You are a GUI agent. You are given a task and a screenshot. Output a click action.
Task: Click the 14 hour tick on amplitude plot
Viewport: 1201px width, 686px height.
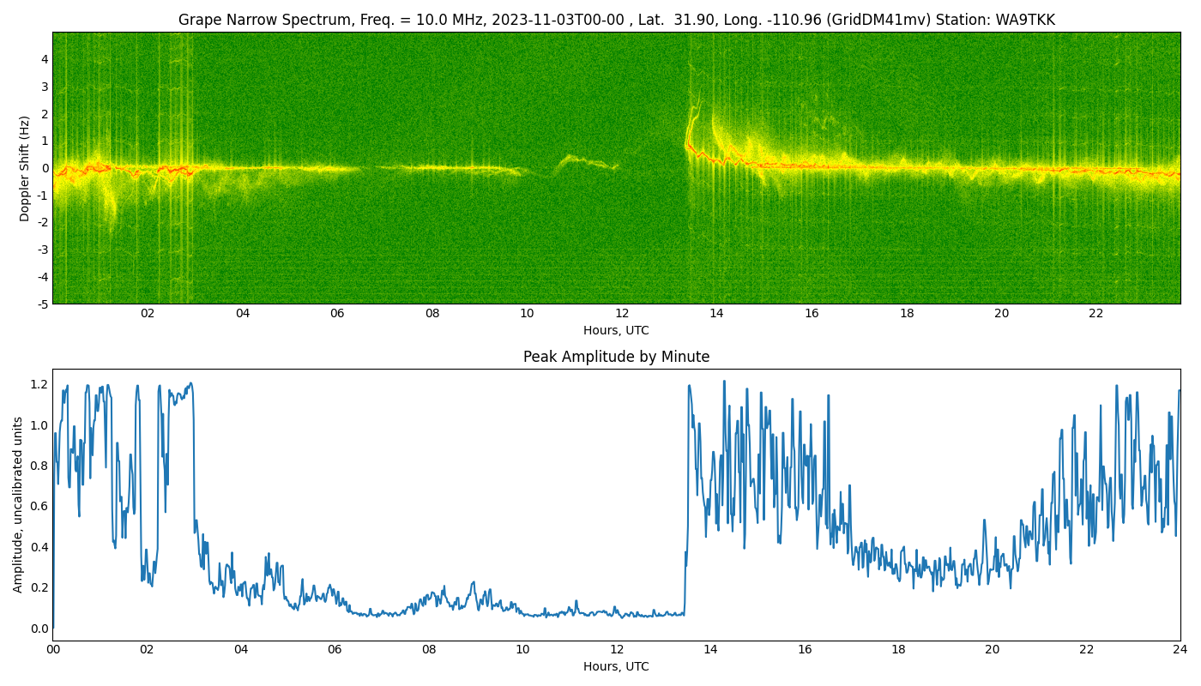pyautogui.click(x=710, y=650)
